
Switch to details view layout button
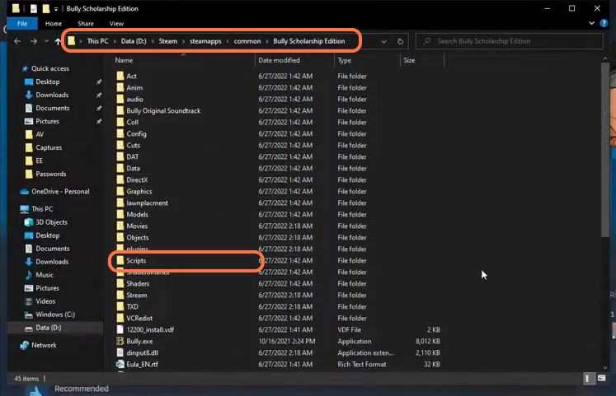[x=588, y=379]
